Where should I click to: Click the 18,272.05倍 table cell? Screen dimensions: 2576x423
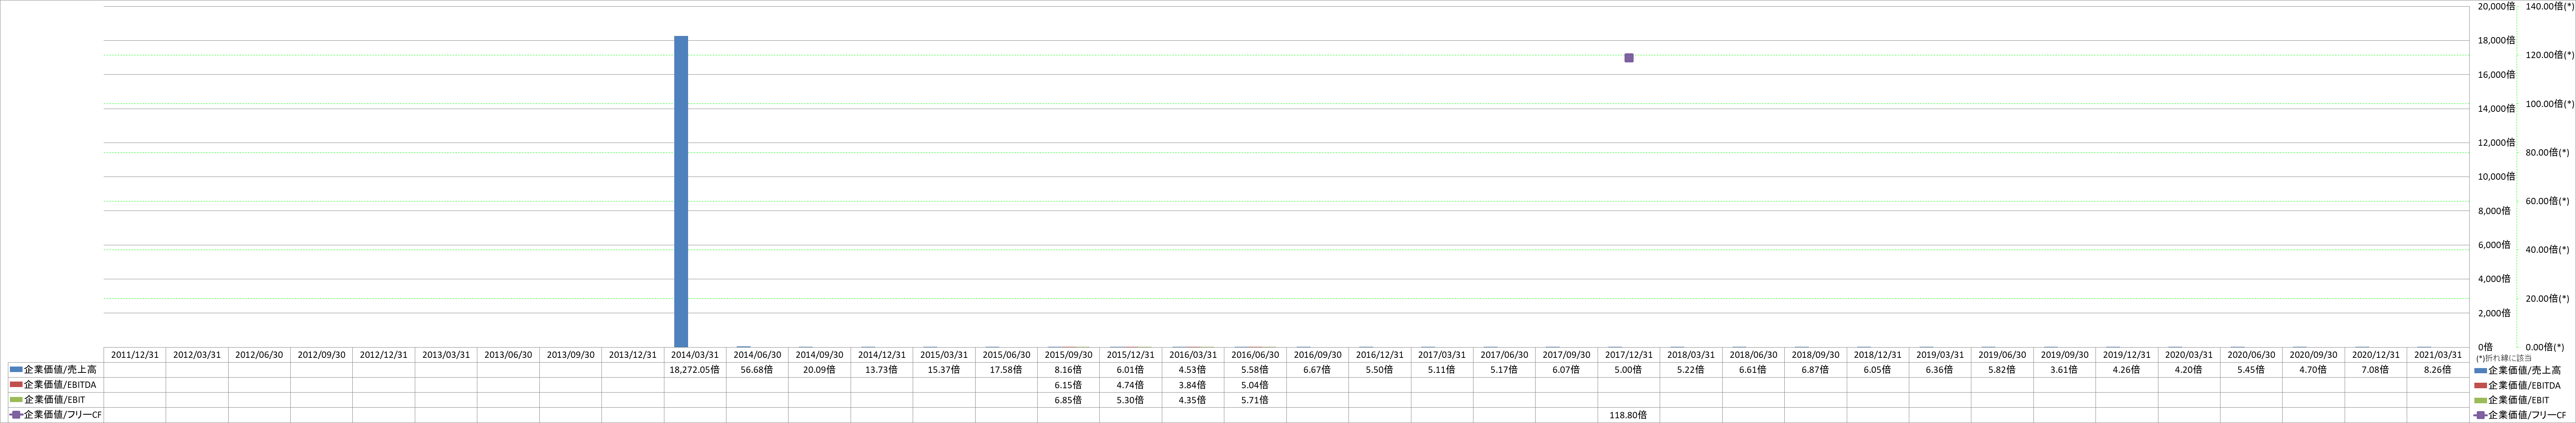pyautogui.click(x=695, y=369)
